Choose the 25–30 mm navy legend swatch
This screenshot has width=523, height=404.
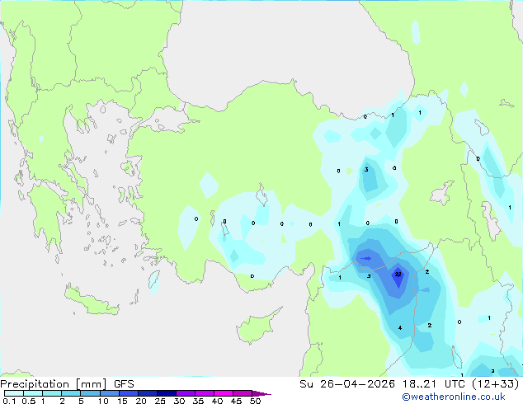pos(167,393)
